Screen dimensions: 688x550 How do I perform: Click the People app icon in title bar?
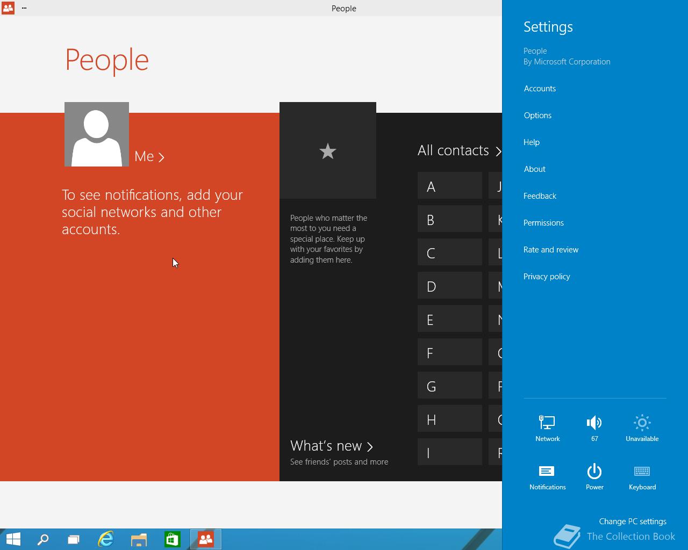8,8
